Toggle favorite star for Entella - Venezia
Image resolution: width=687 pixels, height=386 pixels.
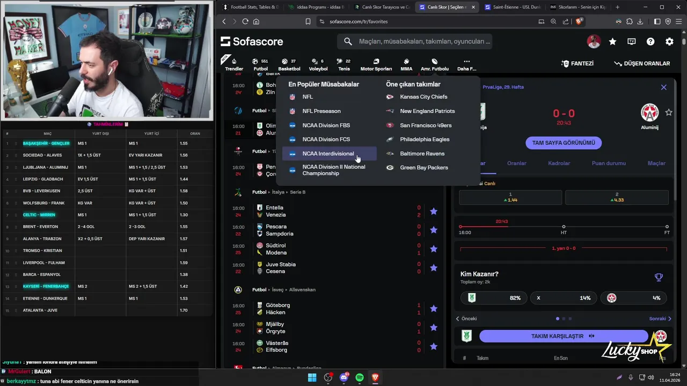click(434, 211)
